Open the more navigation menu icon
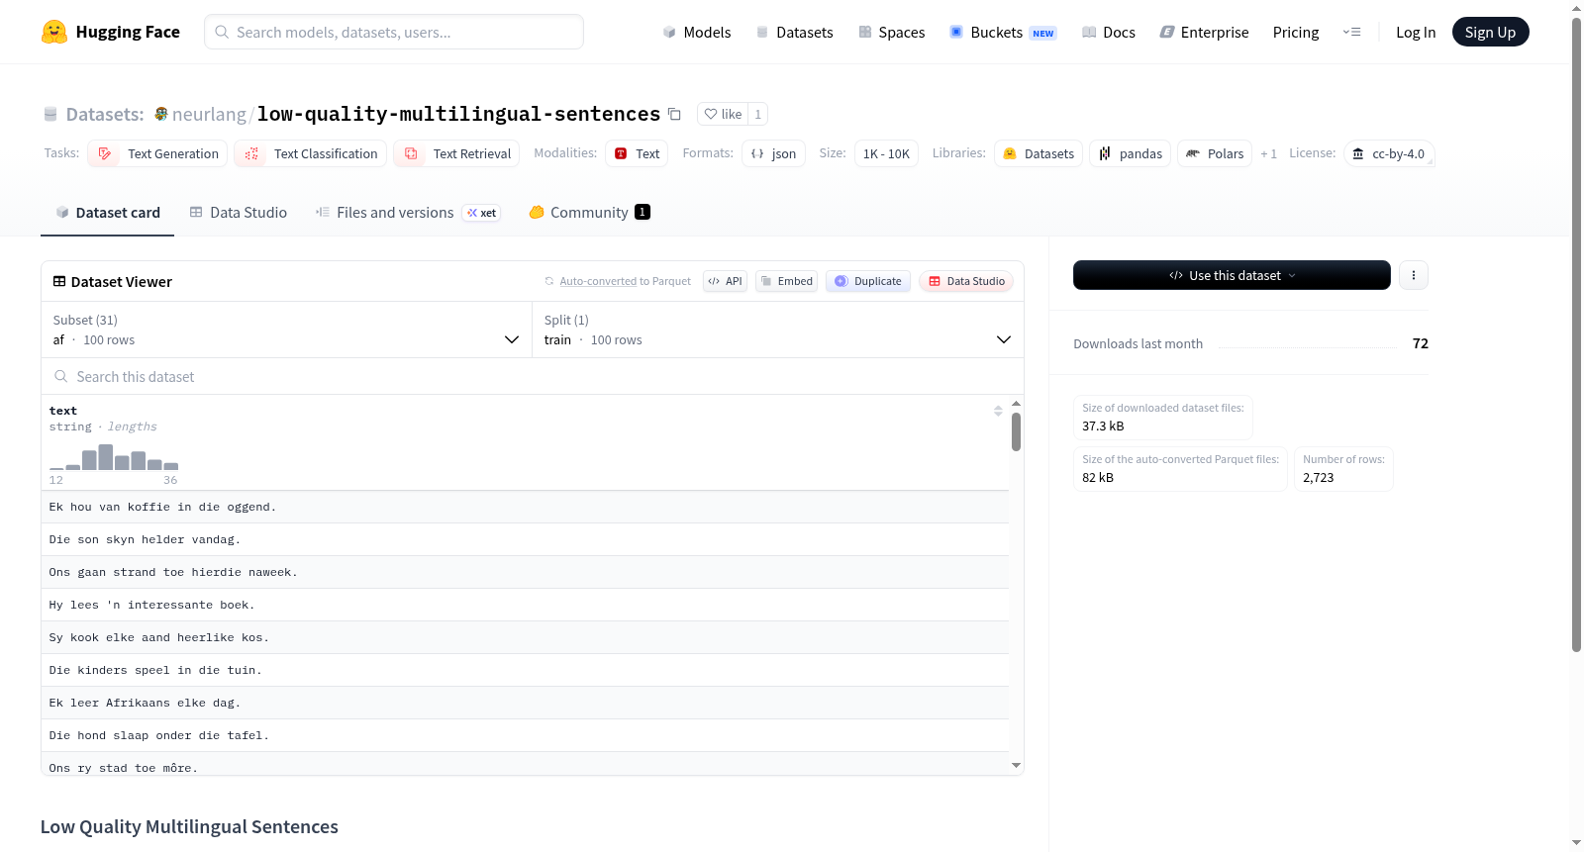The width and height of the screenshot is (1584, 852). pos(1351,32)
